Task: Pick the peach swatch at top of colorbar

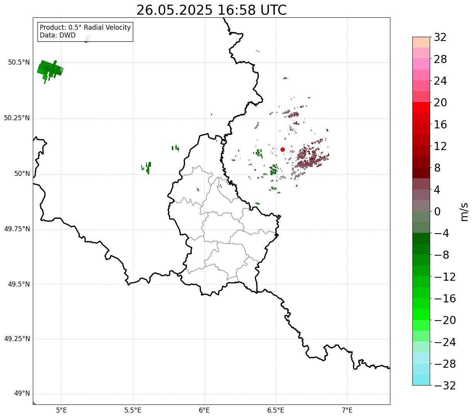Action: [x=421, y=42]
